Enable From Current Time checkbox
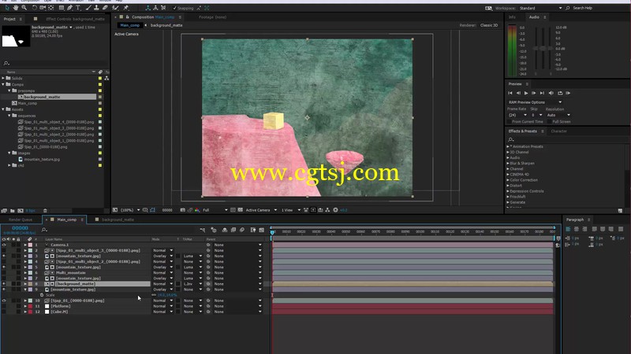 click(509, 122)
